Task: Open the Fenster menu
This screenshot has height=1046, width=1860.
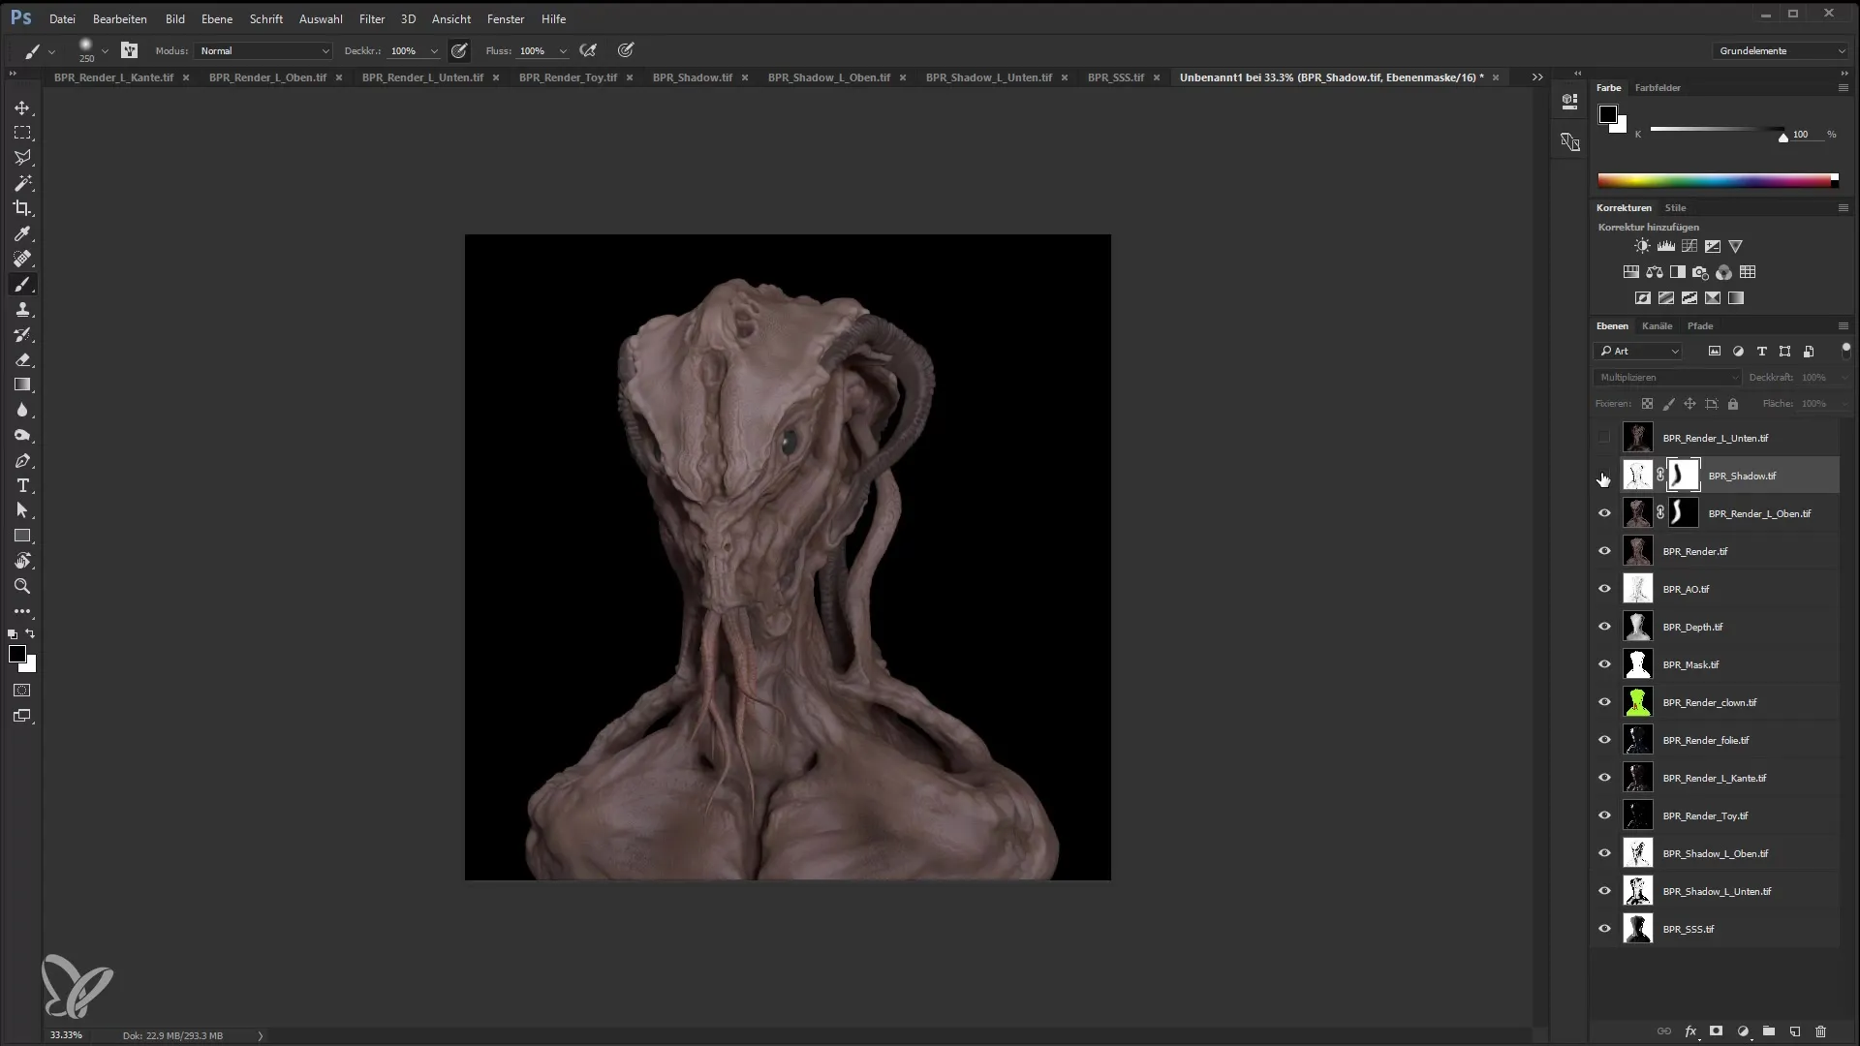Action: pyautogui.click(x=506, y=18)
